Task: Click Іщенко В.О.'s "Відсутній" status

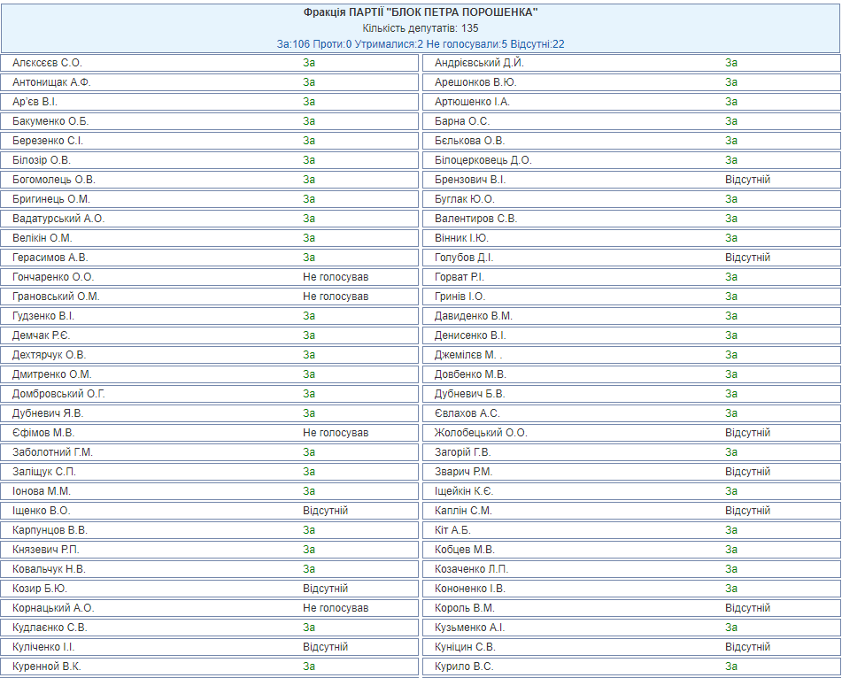Action: tap(325, 511)
